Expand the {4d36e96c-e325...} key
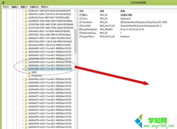177x129 pixels. [23, 79]
